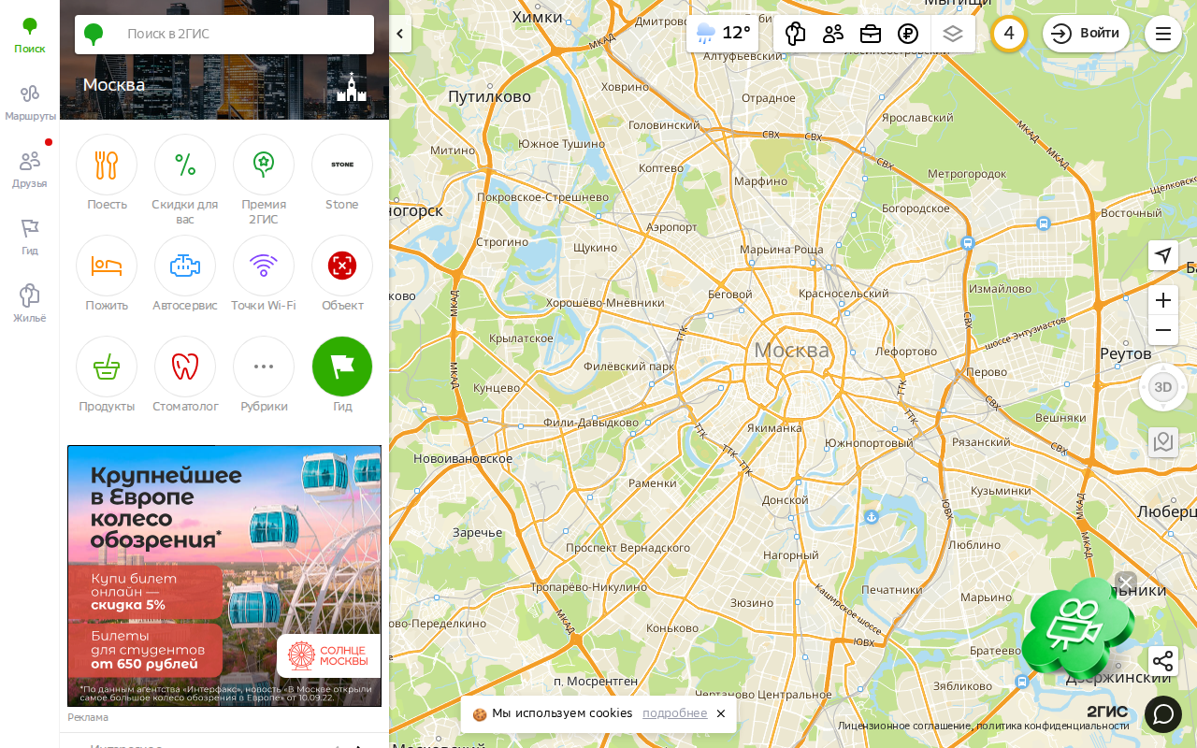The image size is (1197, 748).
Task: Dismiss the cookies notification
Action: pyautogui.click(x=721, y=714)
